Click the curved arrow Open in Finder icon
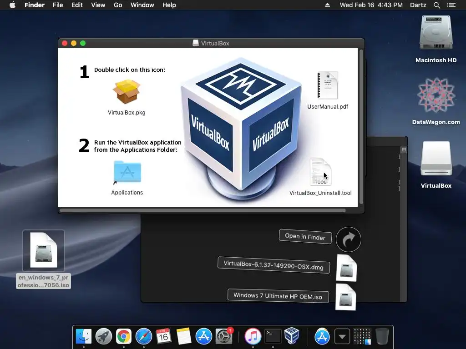 [x=348, y=239]
